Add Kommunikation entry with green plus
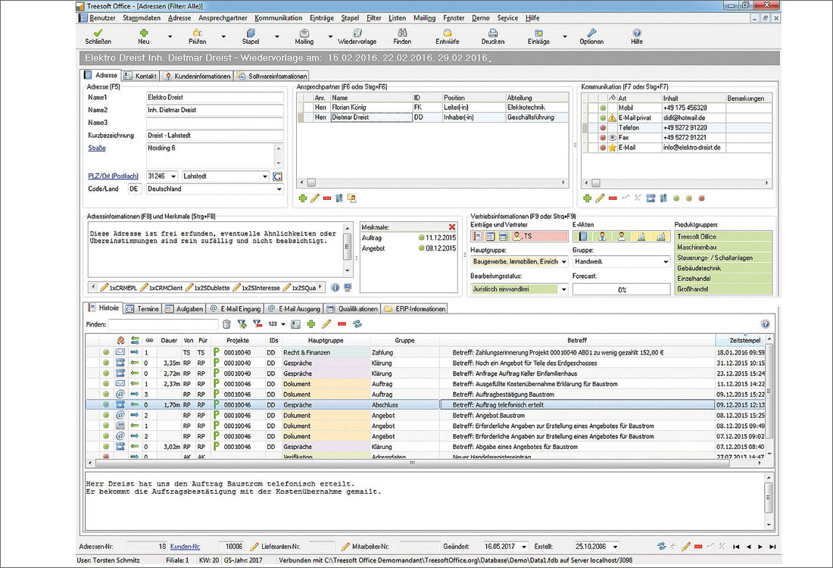833x568 pixels. tap(587, 198)
